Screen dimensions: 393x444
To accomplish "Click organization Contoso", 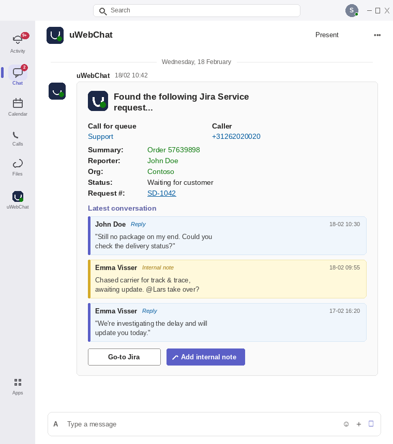I will [160, 171].
